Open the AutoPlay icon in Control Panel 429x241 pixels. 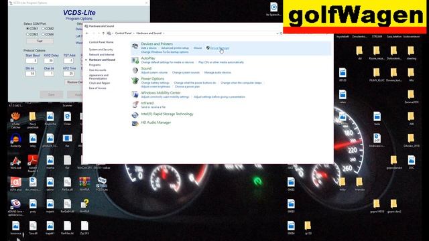pyautogui.click(x=135, y=60)
